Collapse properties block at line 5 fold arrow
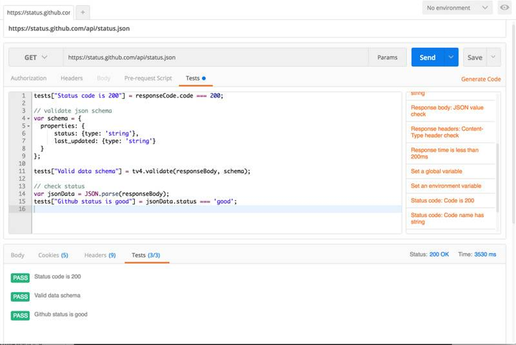The image size is (516, 345). 29,126
